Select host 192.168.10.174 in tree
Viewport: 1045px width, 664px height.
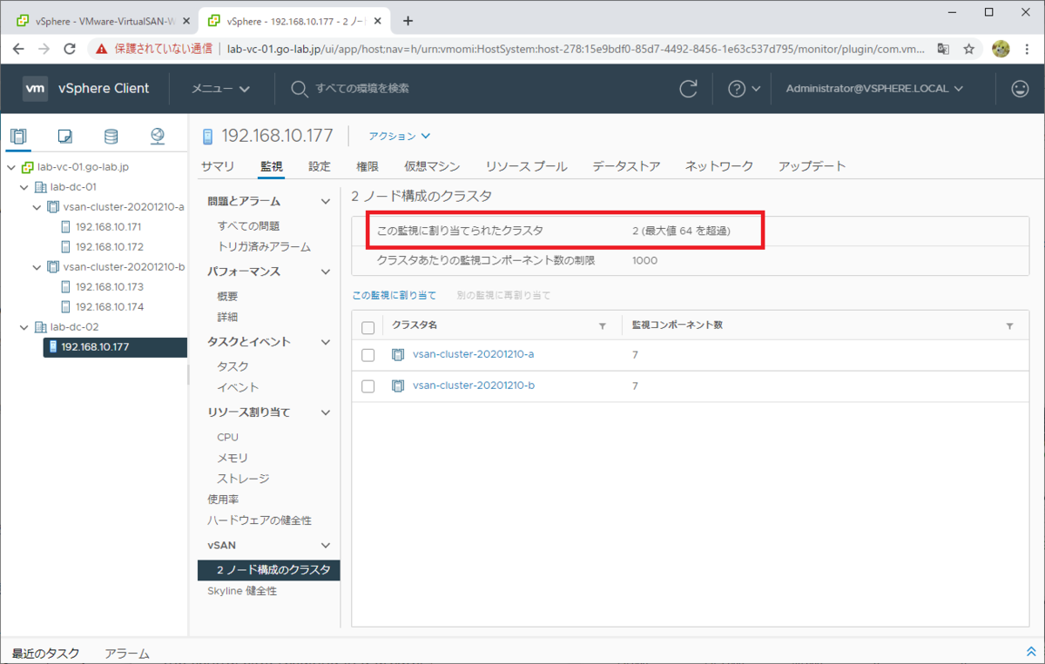pos(109,307)
